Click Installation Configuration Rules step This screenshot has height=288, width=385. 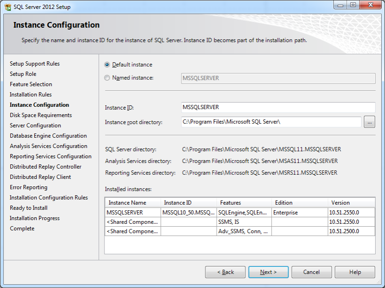(49, 198)
